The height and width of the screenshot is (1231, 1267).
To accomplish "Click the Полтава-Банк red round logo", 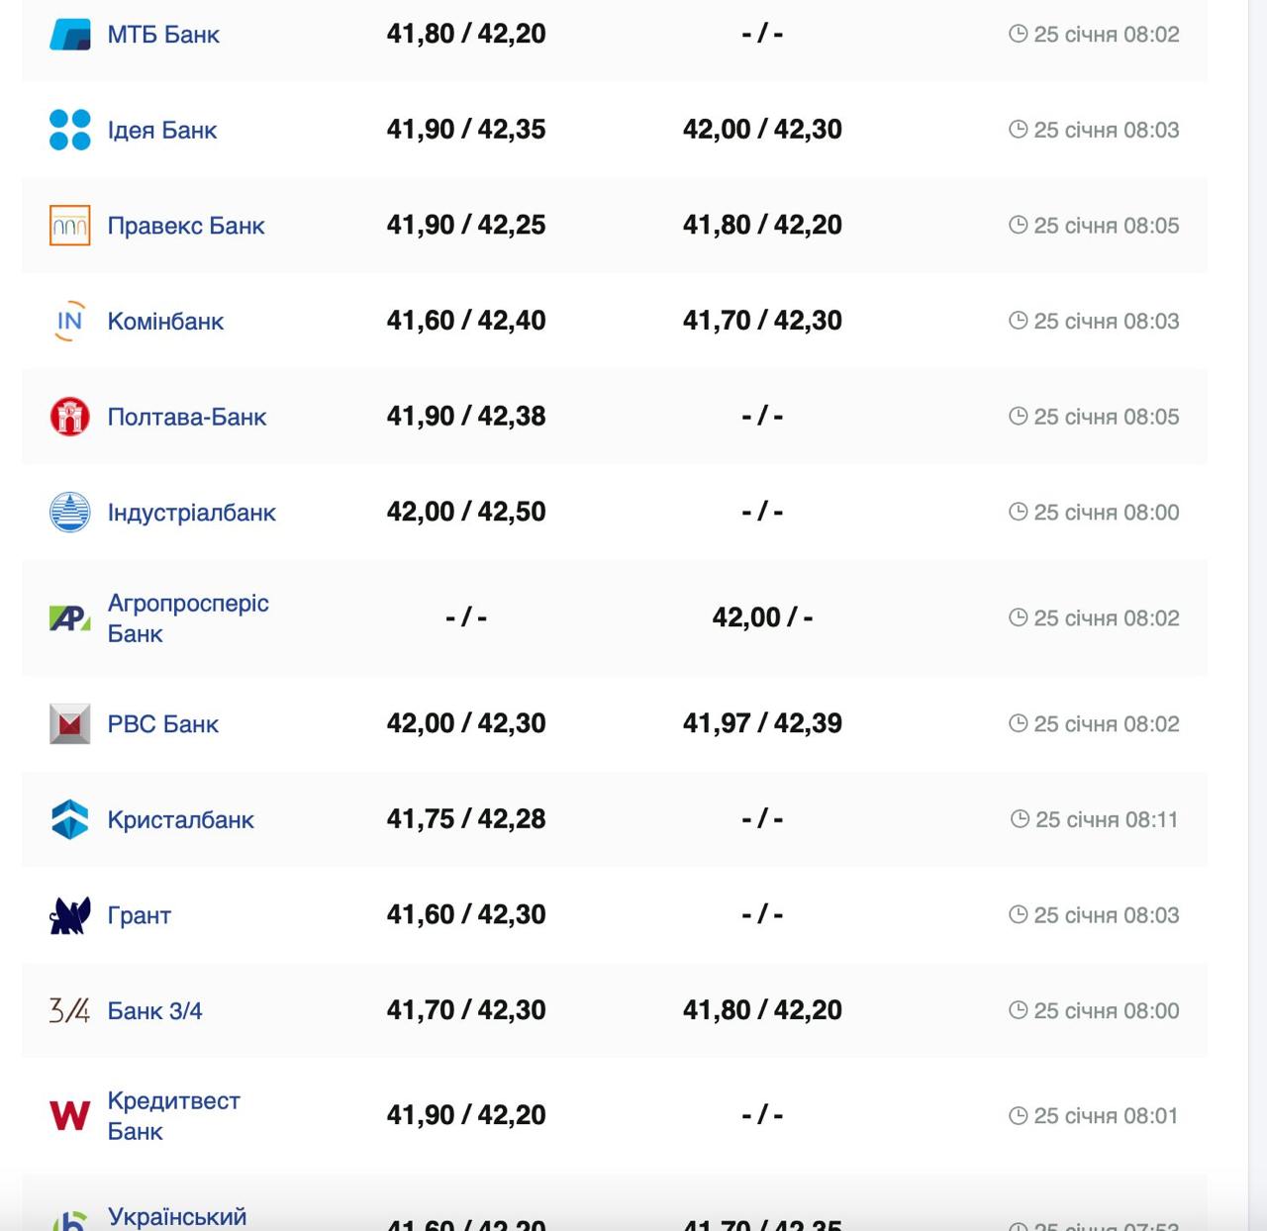I will pyautogui.click(x=69, y=417).
